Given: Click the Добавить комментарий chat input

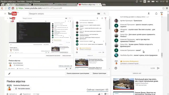Looking at the screenshot, I should click(x=140, y=64).
